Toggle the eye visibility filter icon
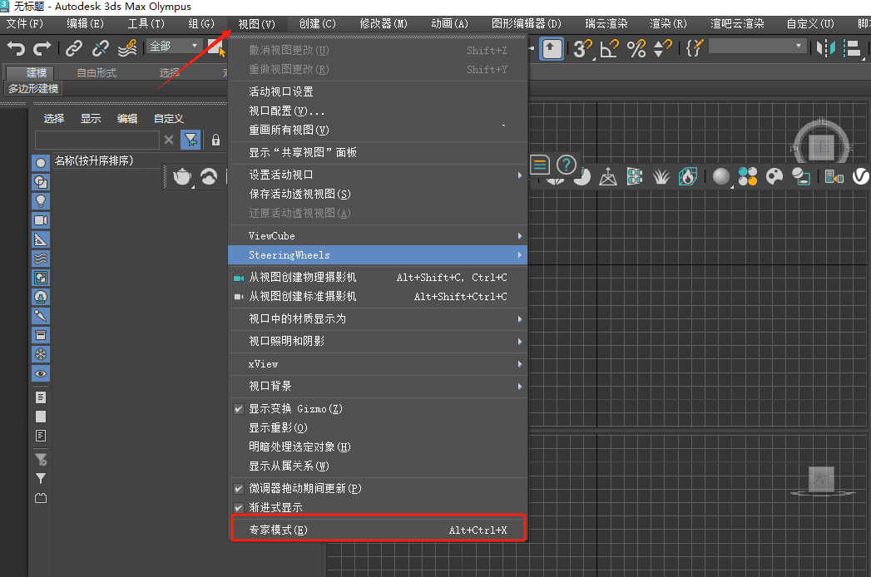The width and height of the screenshot is (871, 577). tap(41, 374)
